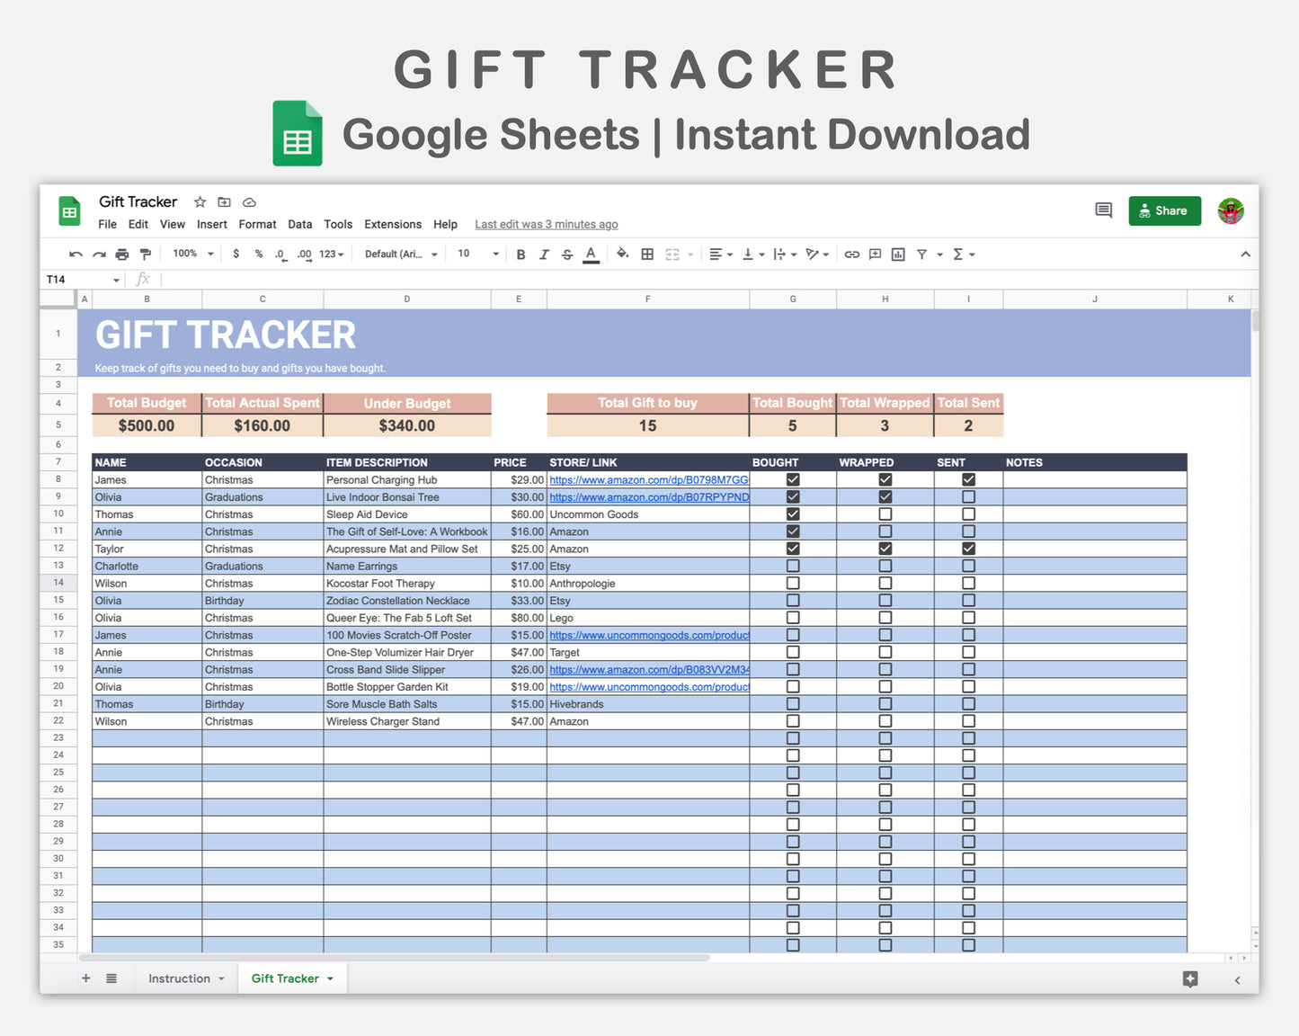Open the zoom level dropdown
This screenshot has width=1299, height=1036.
(190, 255)
